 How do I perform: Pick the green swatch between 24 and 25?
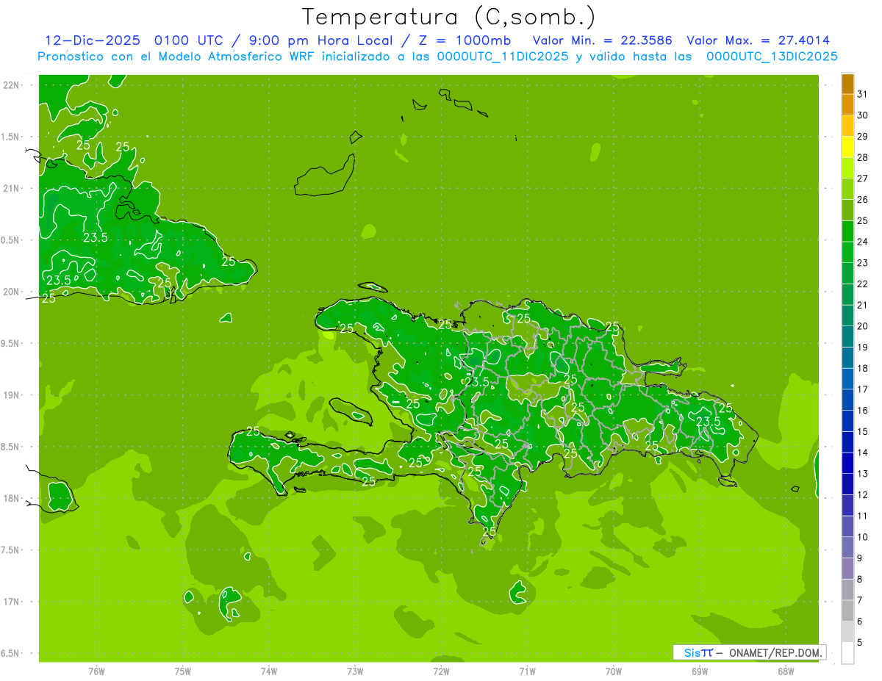pos(847,231)
